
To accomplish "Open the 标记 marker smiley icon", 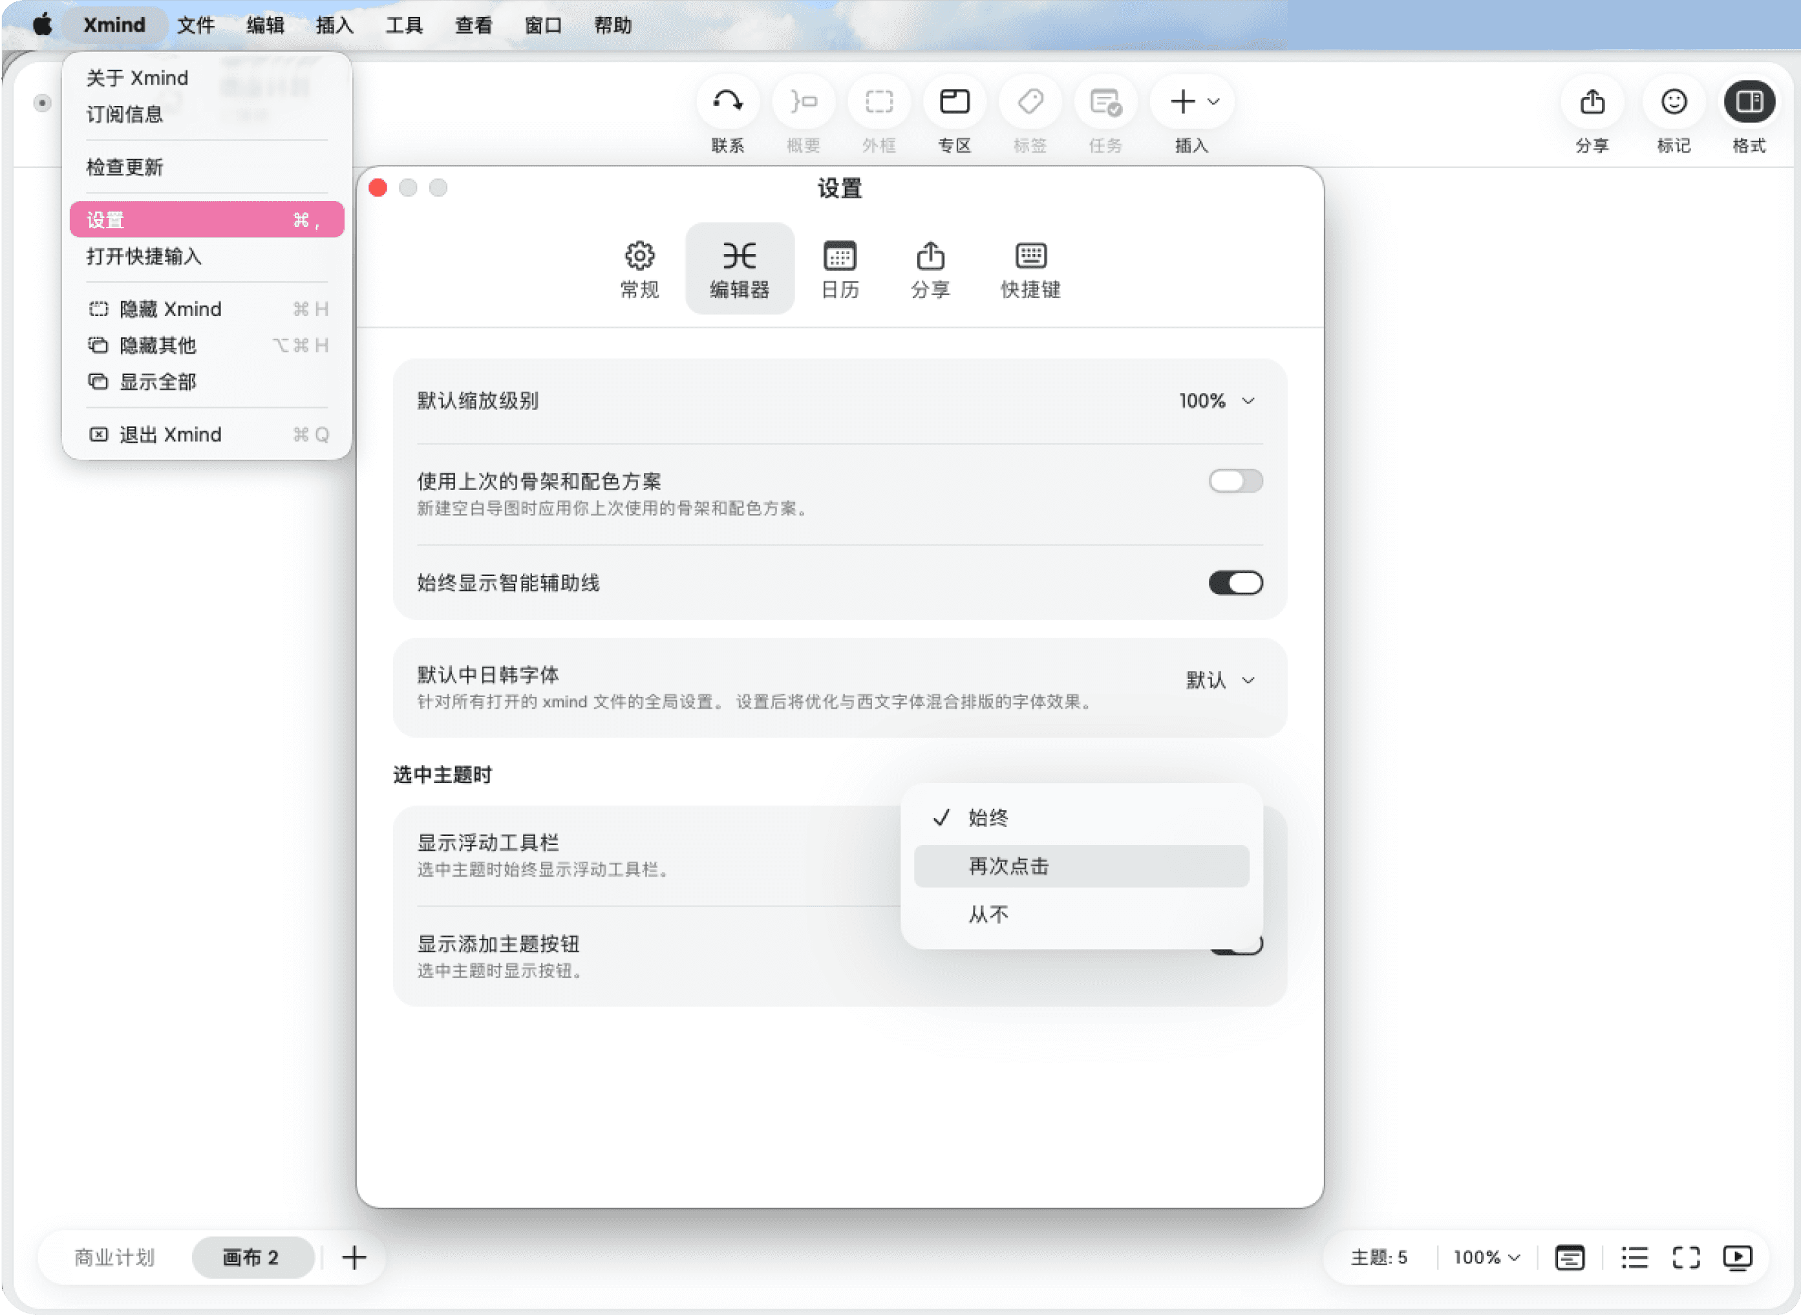I will pyautogui.click(x=1674, y=102).
